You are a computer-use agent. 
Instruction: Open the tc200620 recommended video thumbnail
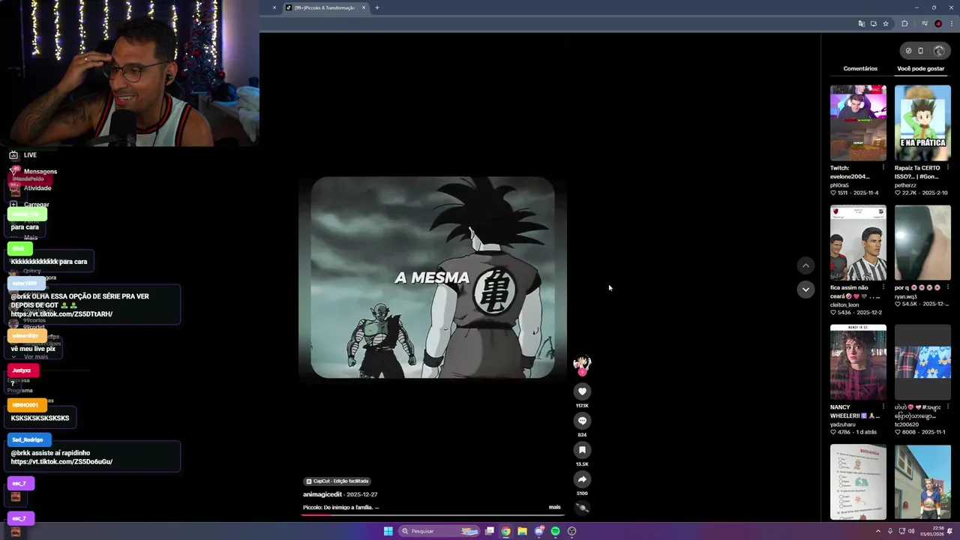pos(922,363)
